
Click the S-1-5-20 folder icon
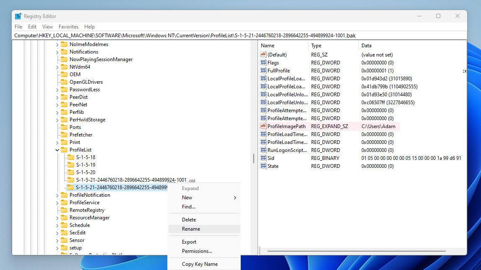tap(71, 172)
